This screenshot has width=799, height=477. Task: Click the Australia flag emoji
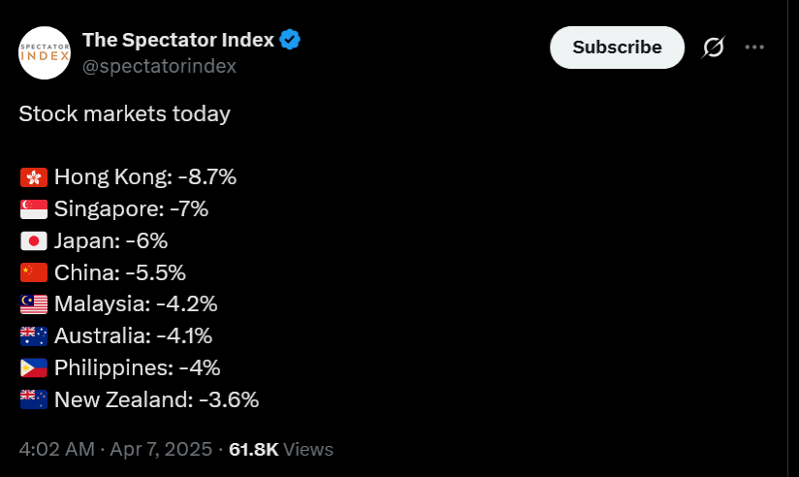[34, 336]
